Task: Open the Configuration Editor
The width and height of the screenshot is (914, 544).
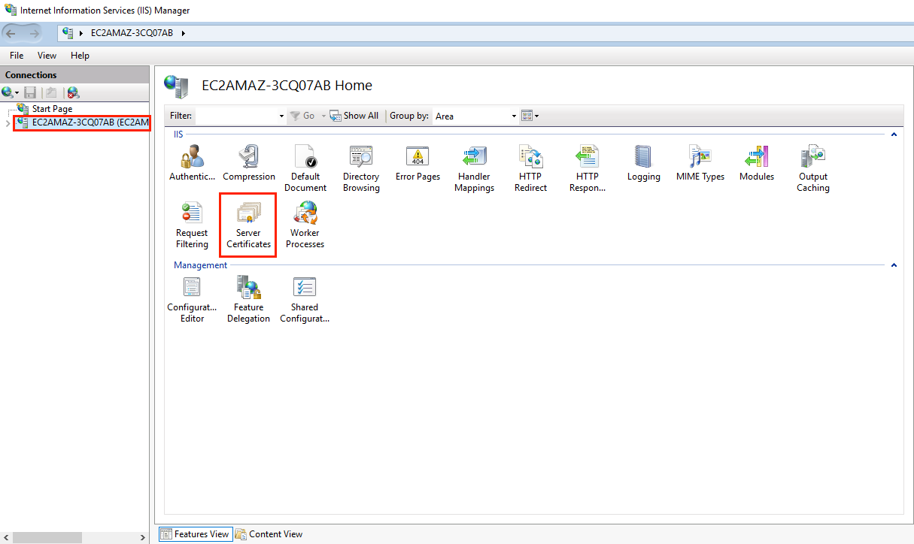Action: tap(192, 298)
